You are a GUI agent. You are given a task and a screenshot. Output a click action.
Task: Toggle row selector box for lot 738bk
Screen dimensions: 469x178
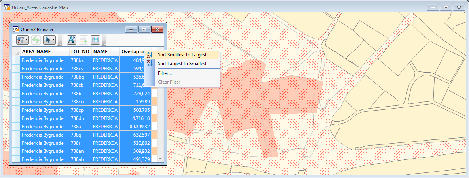pyautogui.click(x=16, y=60)
